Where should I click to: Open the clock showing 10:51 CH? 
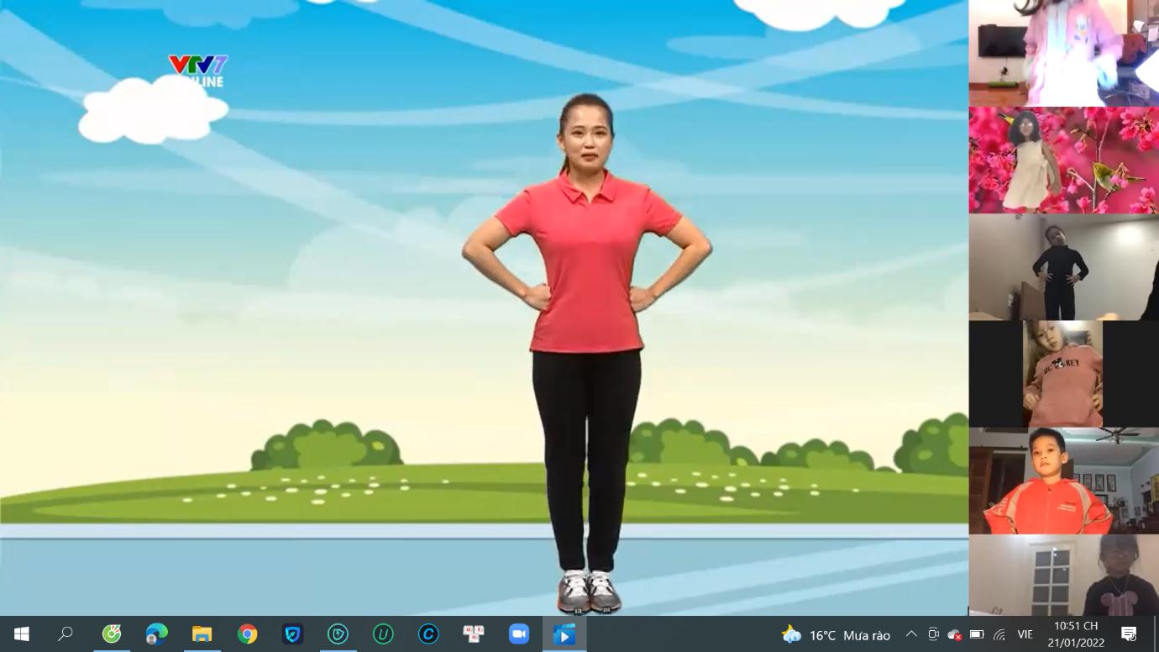1076,634
